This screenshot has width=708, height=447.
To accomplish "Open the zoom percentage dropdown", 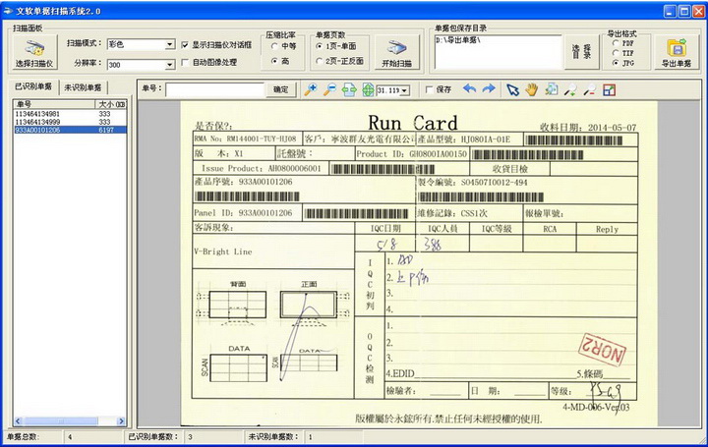I will coord(404,90).
